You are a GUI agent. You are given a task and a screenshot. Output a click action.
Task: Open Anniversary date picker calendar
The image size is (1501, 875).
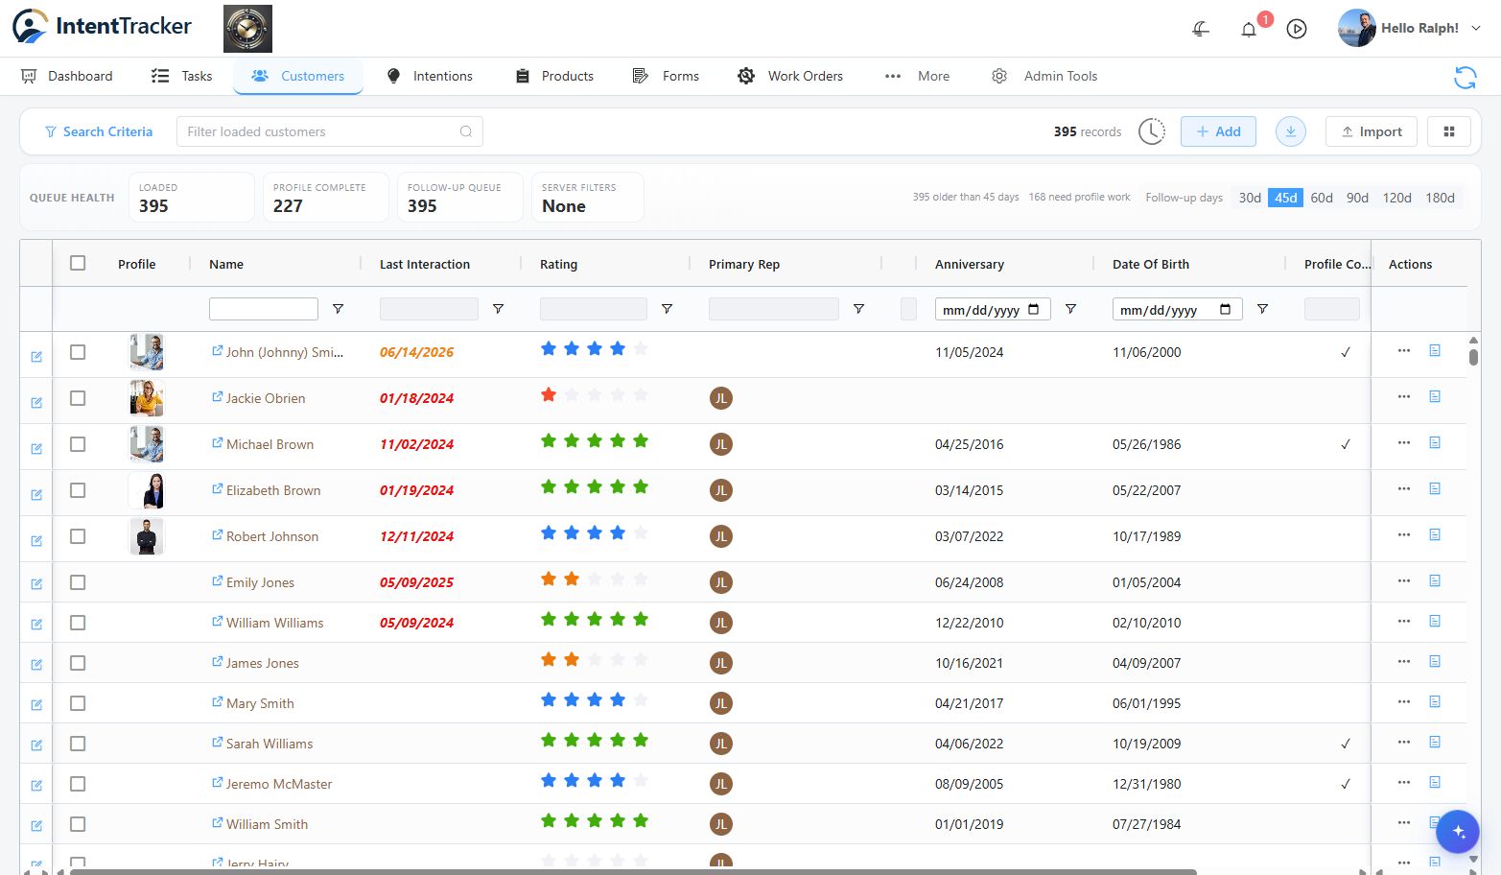1033,309
